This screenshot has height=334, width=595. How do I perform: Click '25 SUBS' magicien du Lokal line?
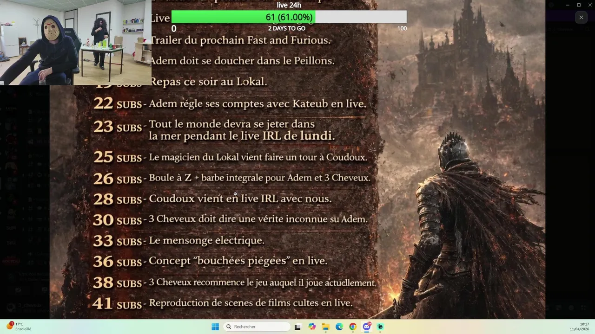pyautogui.click(x=230, y=157)
